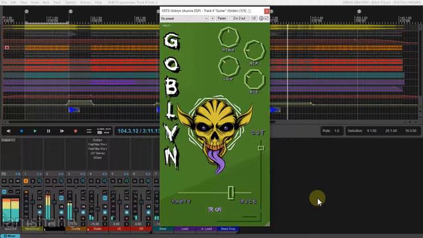Click the Guitar track's round FX button
Screen dimensions: 423x238
click(x=104, y=181)
